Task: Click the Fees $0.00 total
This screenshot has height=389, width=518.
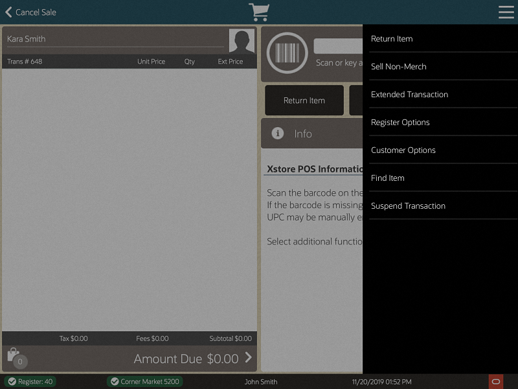Action: 152,338
